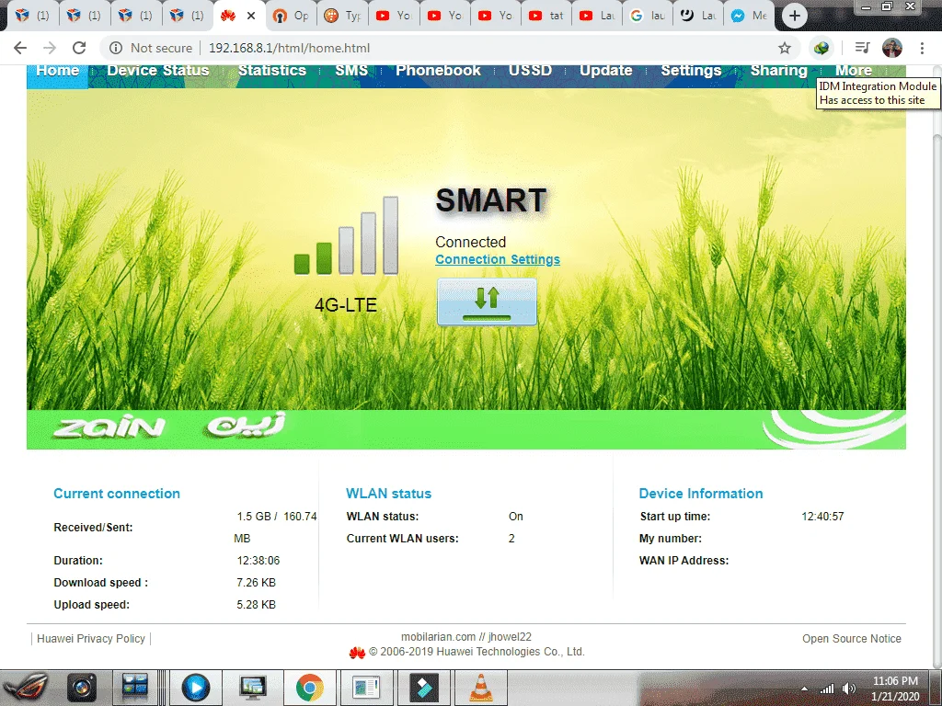Click the Current connection heading
This screenshot has width=942, height=706.
click(117, 494)
